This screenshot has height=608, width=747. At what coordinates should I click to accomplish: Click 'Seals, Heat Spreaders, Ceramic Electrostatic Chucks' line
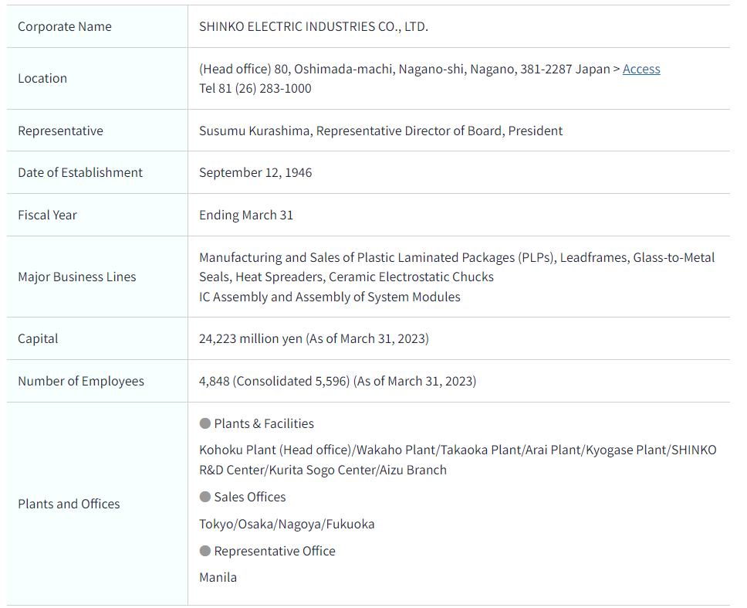(346, 277)
